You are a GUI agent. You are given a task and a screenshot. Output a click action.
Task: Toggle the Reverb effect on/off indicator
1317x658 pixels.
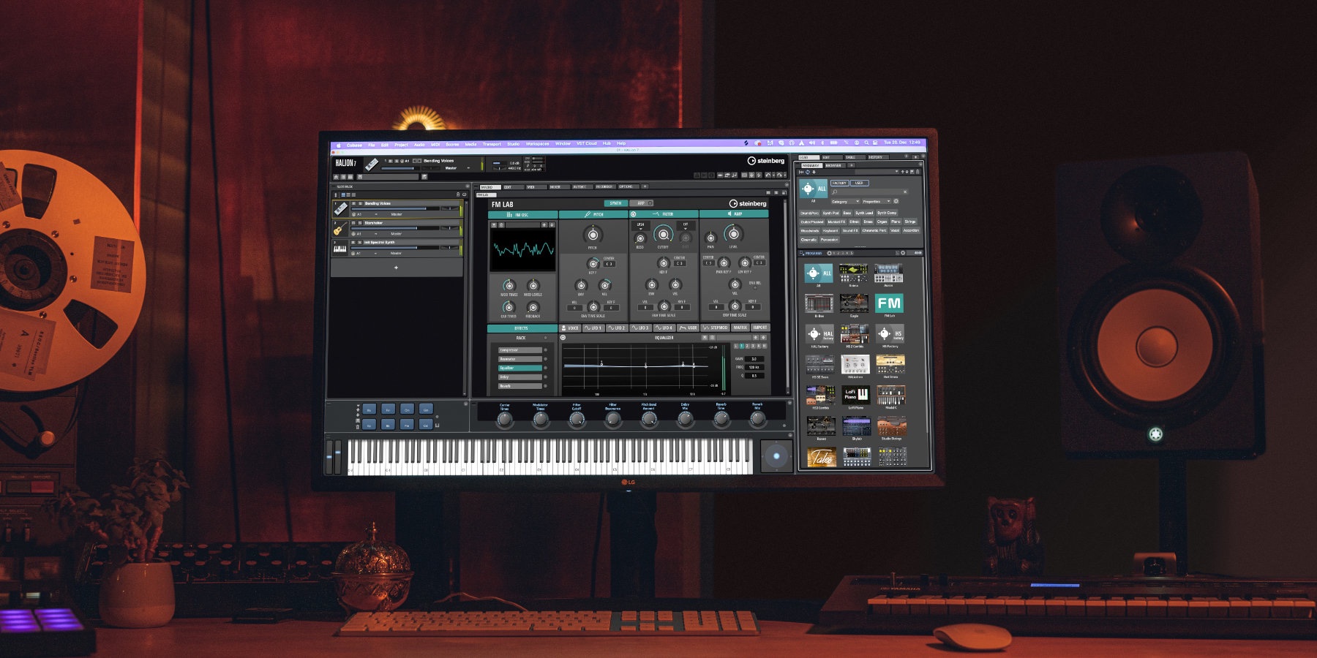pyautogui.click(x=545, y=386)
